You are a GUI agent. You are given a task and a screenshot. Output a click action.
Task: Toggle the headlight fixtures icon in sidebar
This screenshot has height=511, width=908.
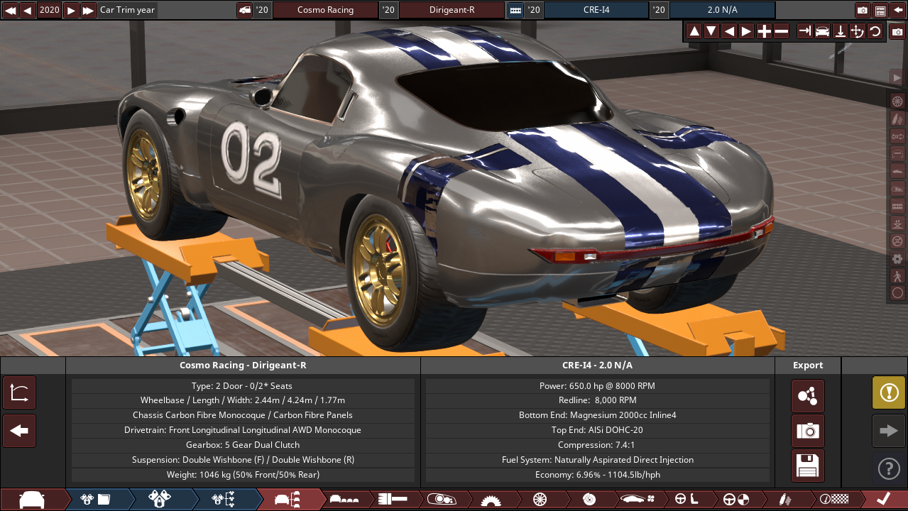[897, 188]
